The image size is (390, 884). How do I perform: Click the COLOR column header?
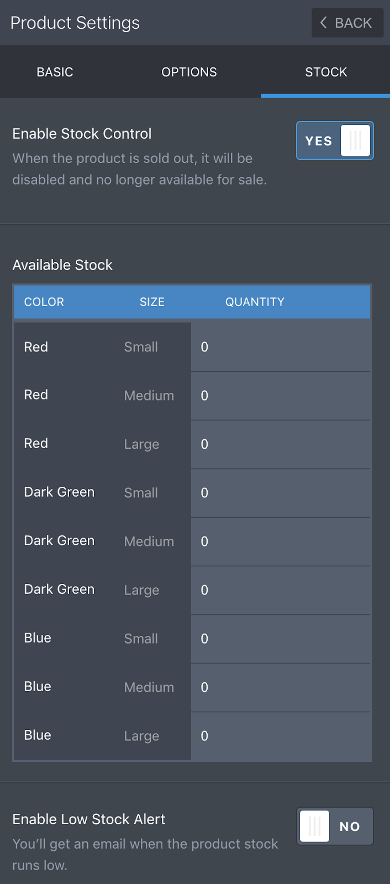[44, 302]
